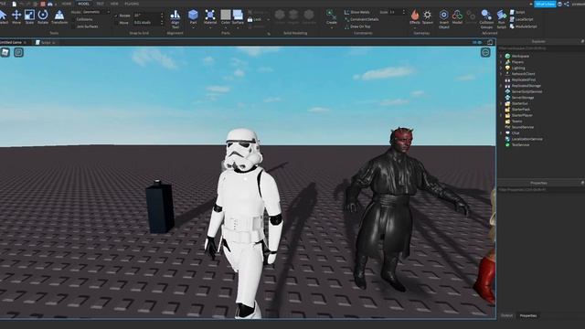585x329 pixels.
Task: Click the Color swatch in Parts group
Action: (226, 15)
